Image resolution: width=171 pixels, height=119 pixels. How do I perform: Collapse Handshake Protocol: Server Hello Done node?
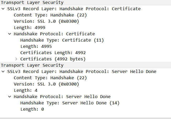[x=9, y=97]
